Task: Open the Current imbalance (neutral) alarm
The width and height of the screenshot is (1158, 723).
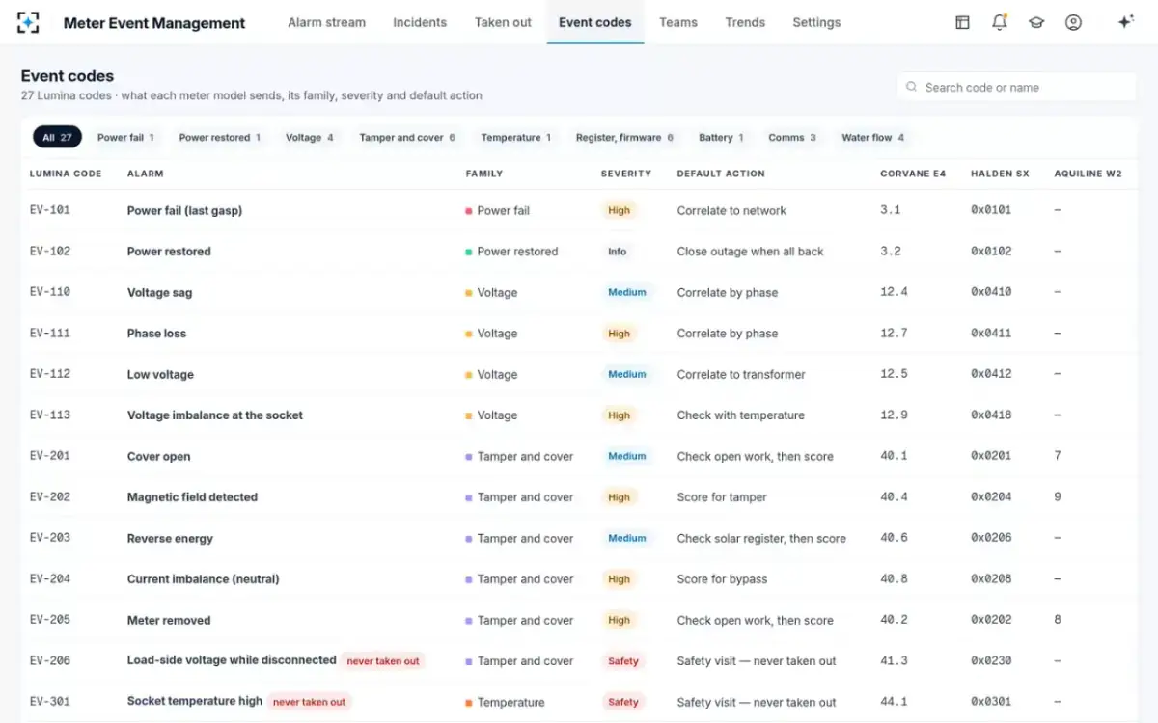Action: (203, 579)
